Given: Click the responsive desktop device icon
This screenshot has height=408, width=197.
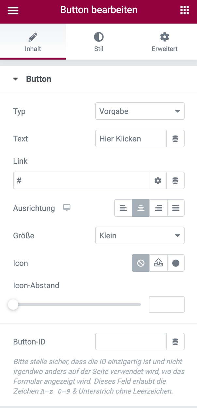Looking at the screenshot, I should pos(67,208).
